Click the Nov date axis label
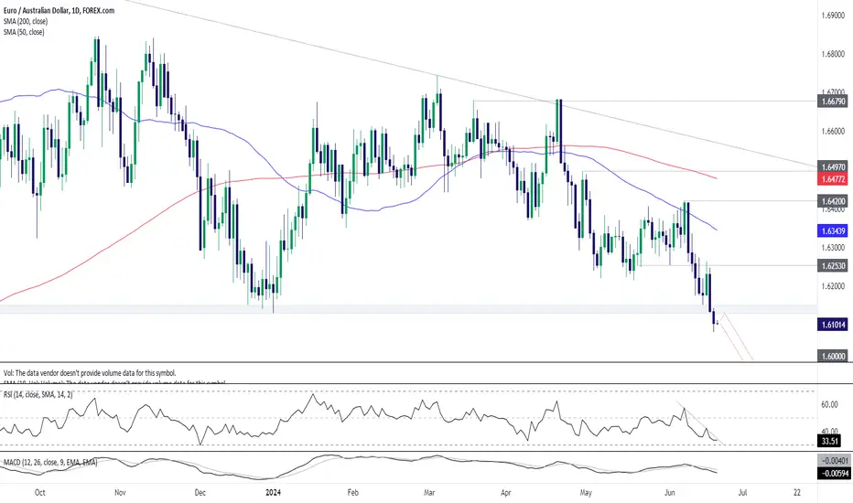 (120, 493)
